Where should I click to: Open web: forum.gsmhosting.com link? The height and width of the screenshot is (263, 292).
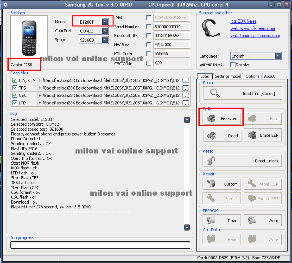pyautogui.click(x=255, y=36)
